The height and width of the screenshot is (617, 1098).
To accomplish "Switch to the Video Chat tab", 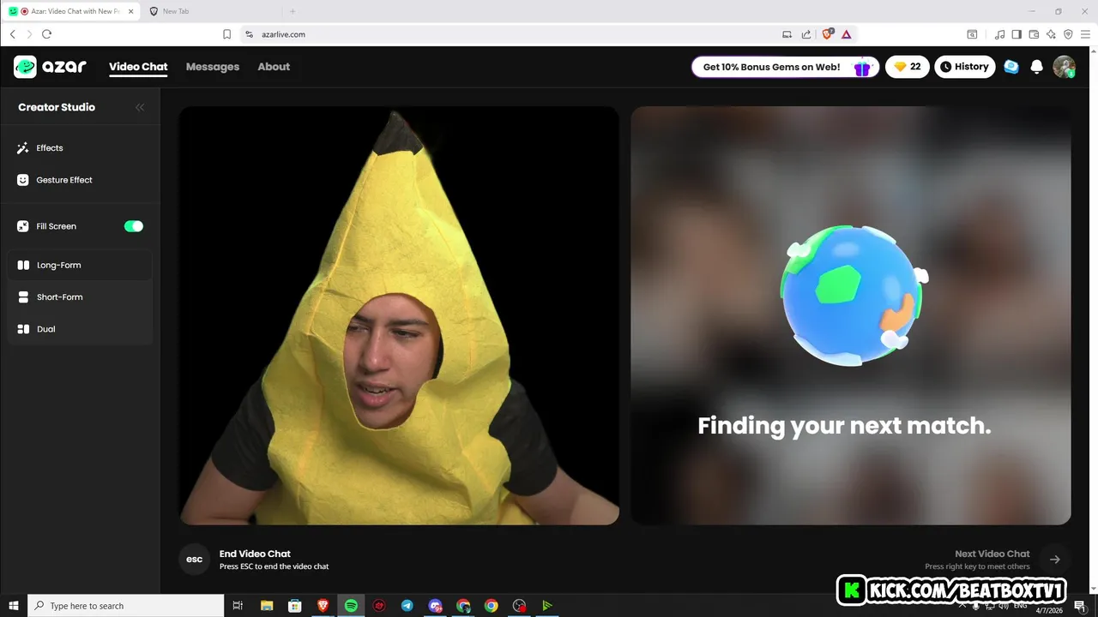I will pyautogui.click(x=138, y=67).
